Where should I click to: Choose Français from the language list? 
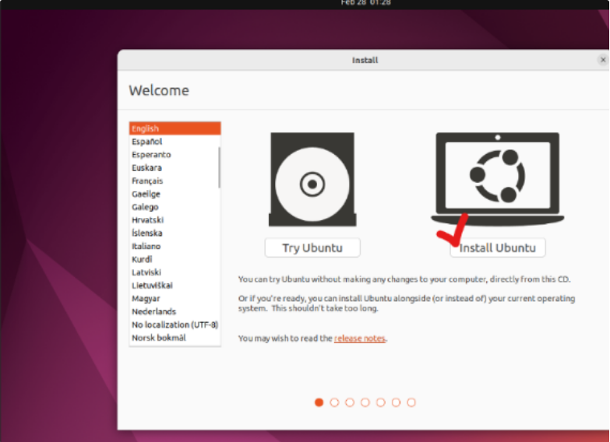tap(174, 181)
